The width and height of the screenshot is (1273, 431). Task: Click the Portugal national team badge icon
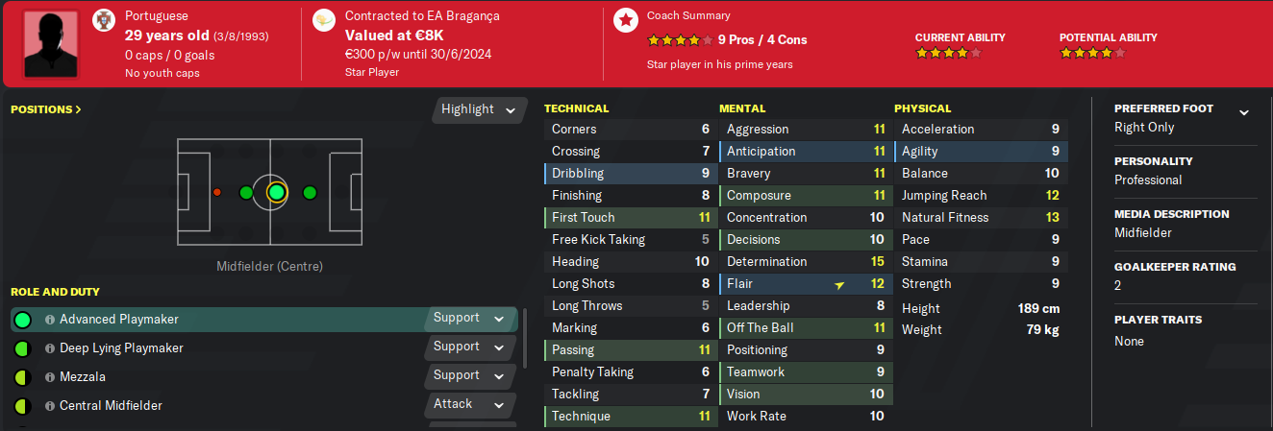(x=103, y=21)
